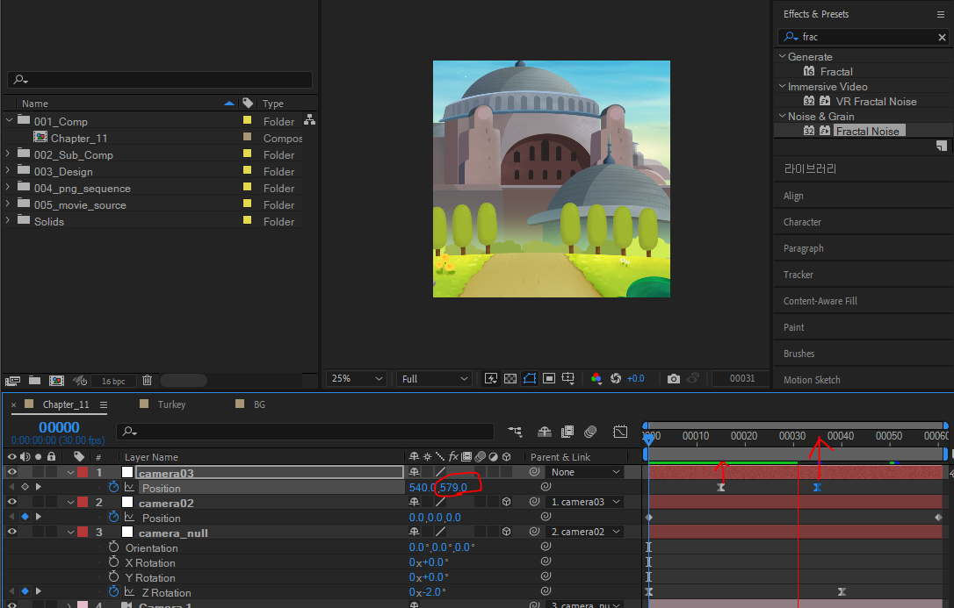954x608 pixels.
Task: Open the Brushes panel
Action: tap(799, 354)
